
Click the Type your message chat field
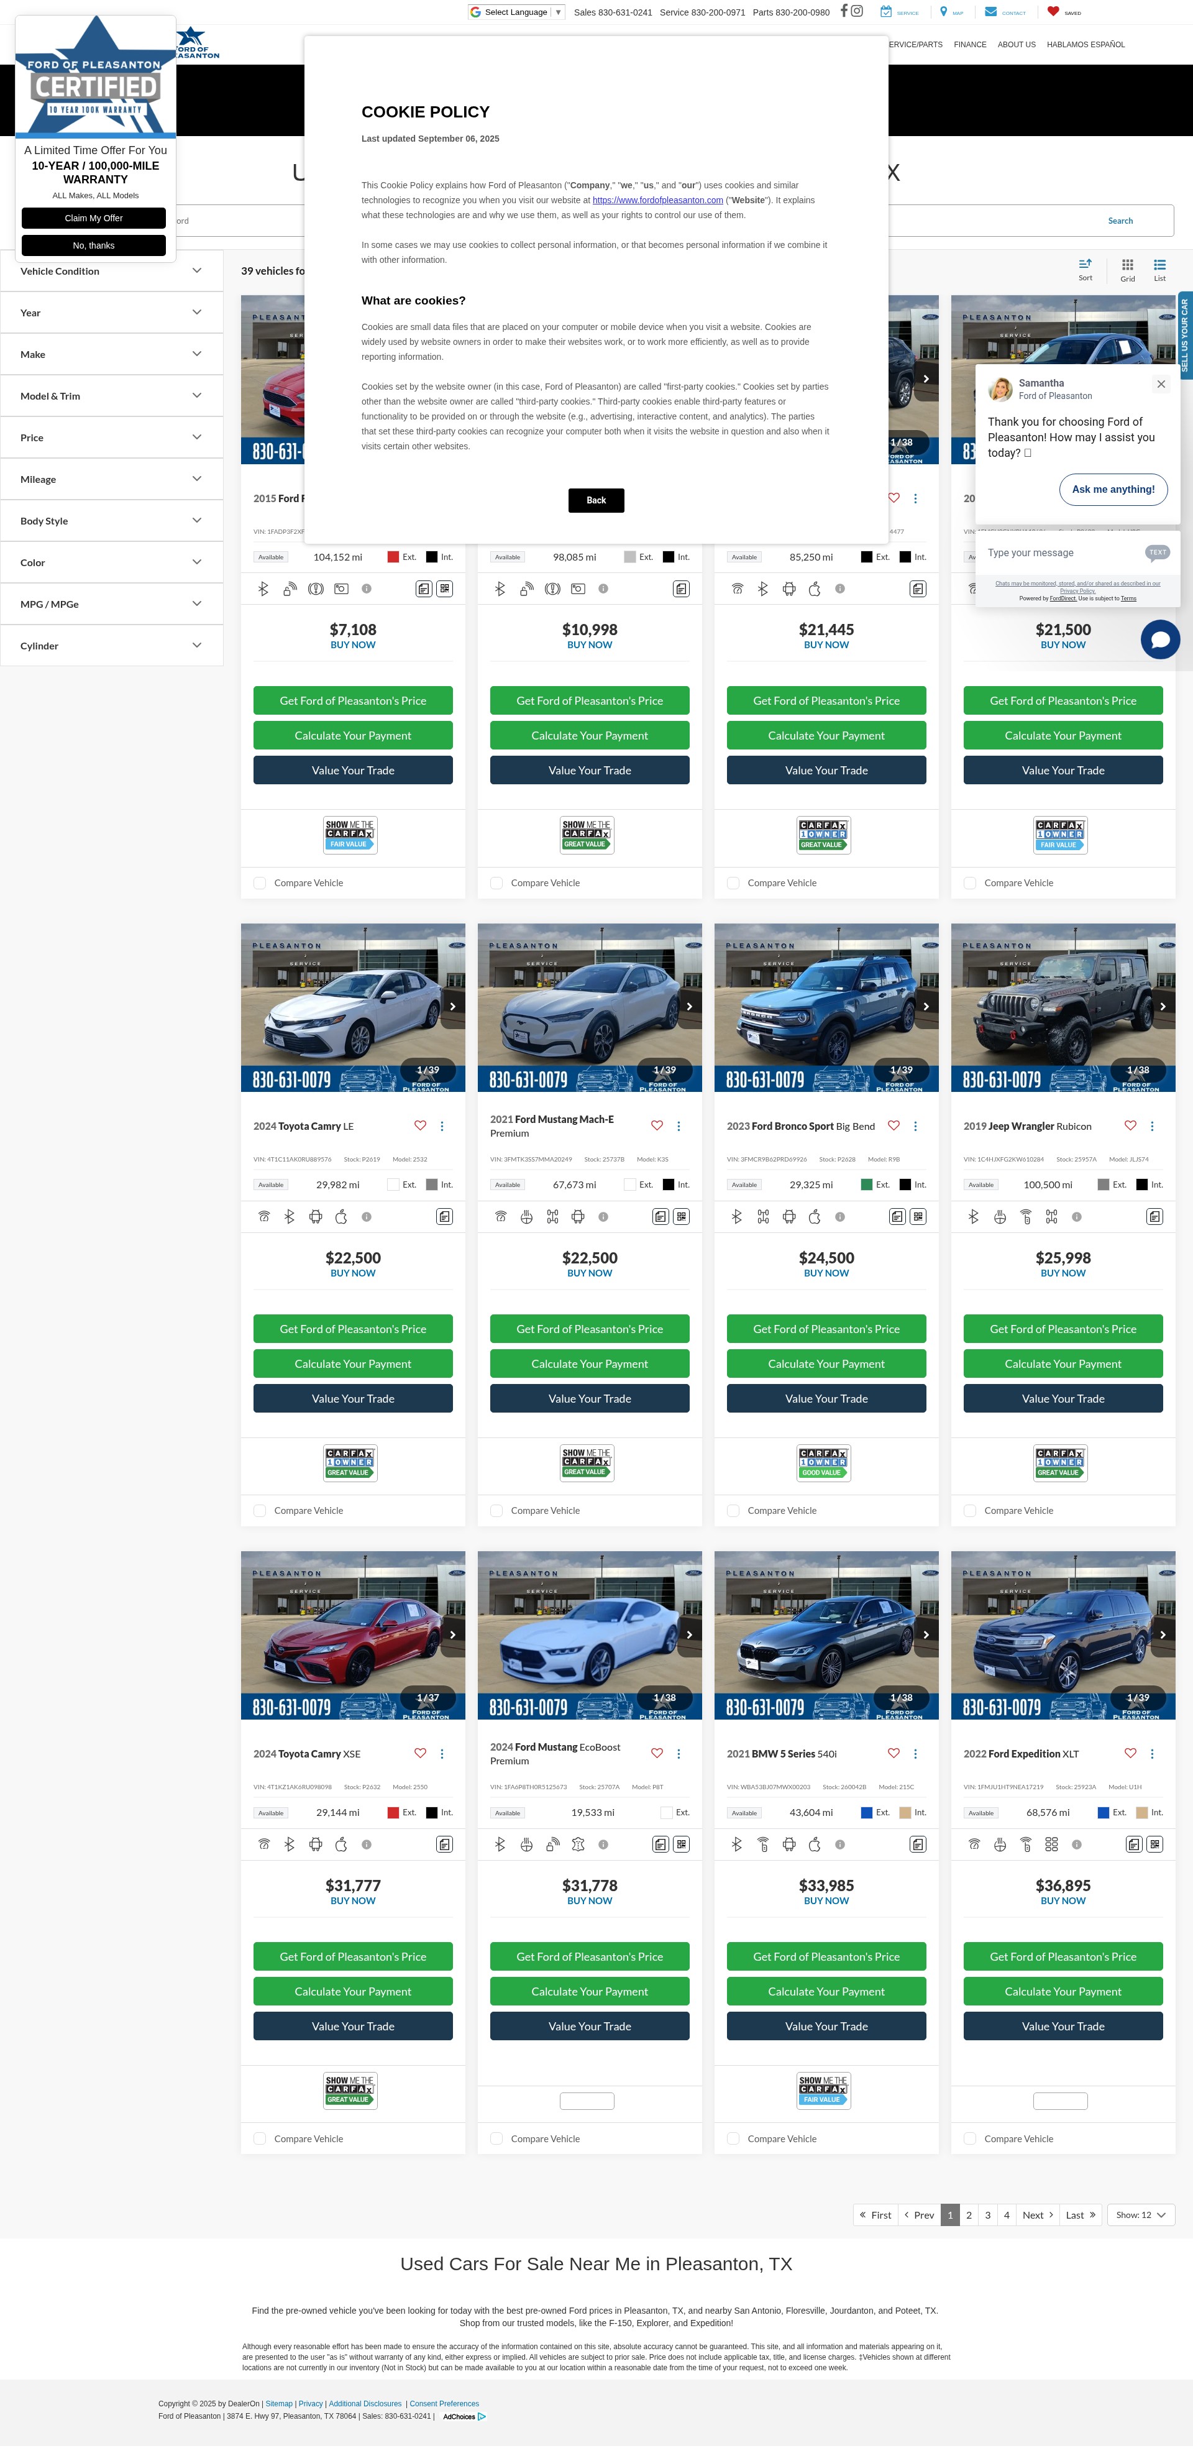1061,552
